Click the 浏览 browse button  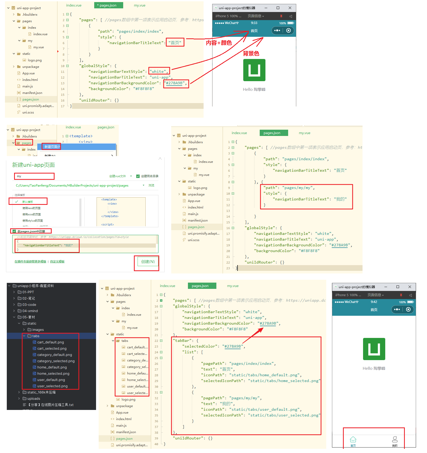click(151, 185)
